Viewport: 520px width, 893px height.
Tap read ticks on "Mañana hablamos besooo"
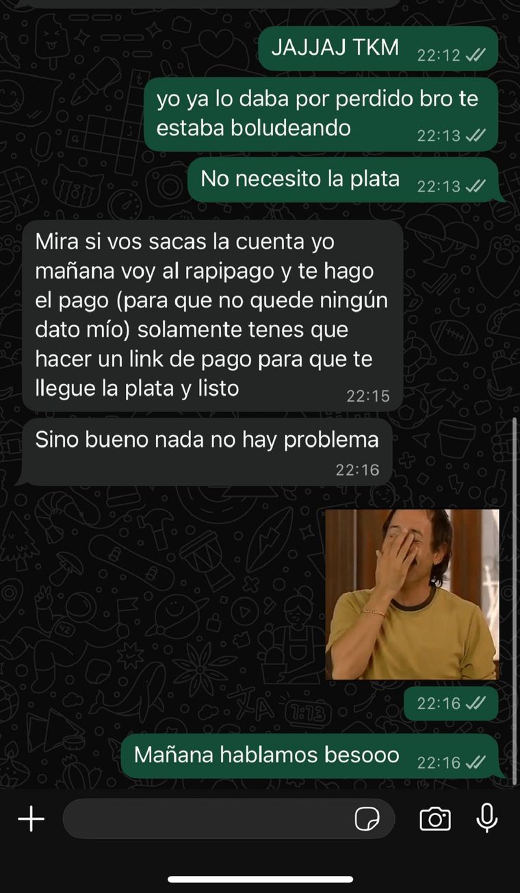[x=476, y=762]
